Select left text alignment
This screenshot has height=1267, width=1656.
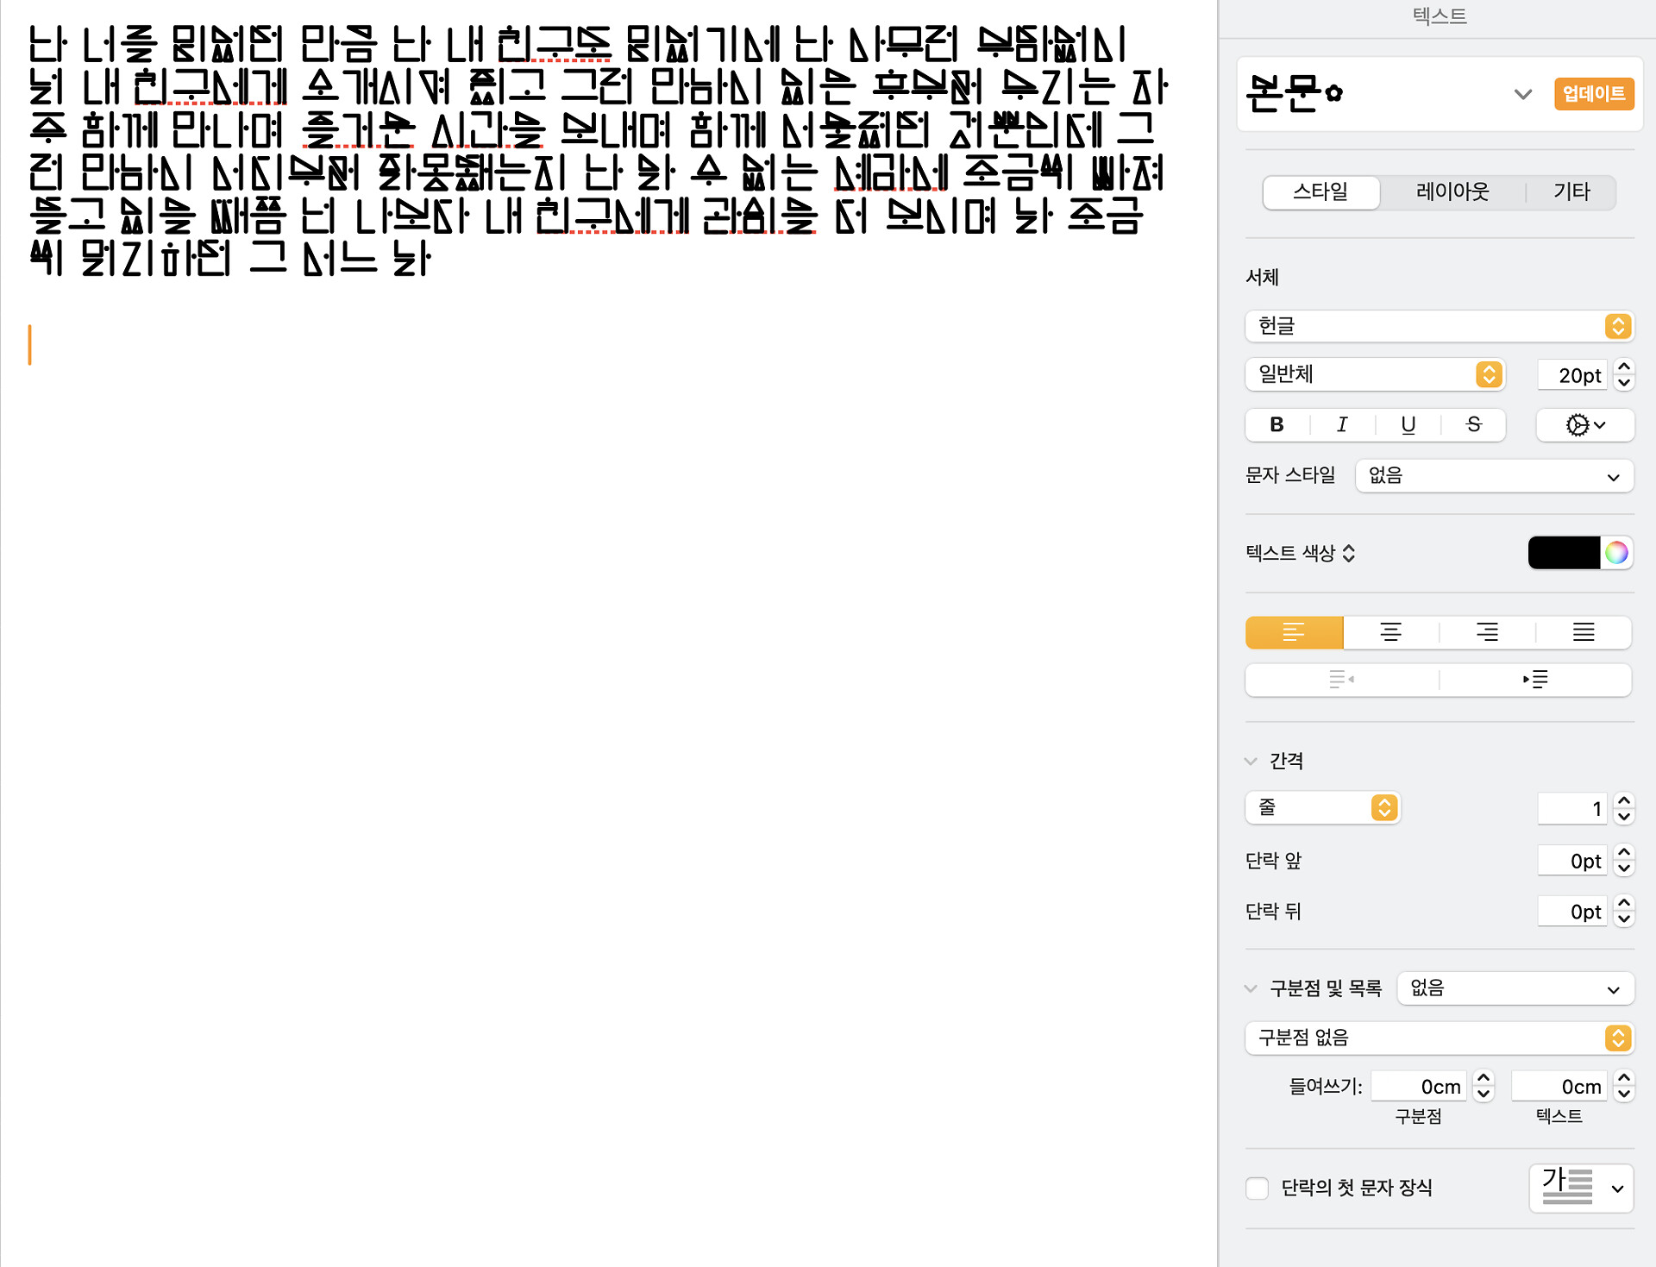click(1294, 632)
